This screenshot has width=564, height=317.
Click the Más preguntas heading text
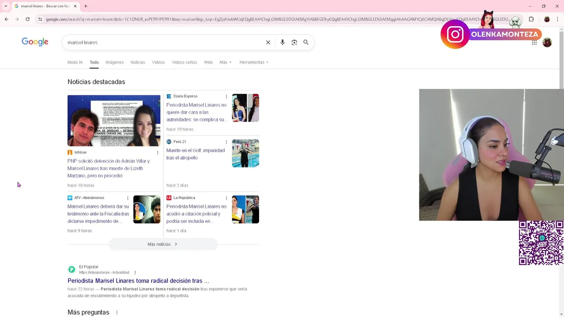pyautogui.click(x=88, y=313)
